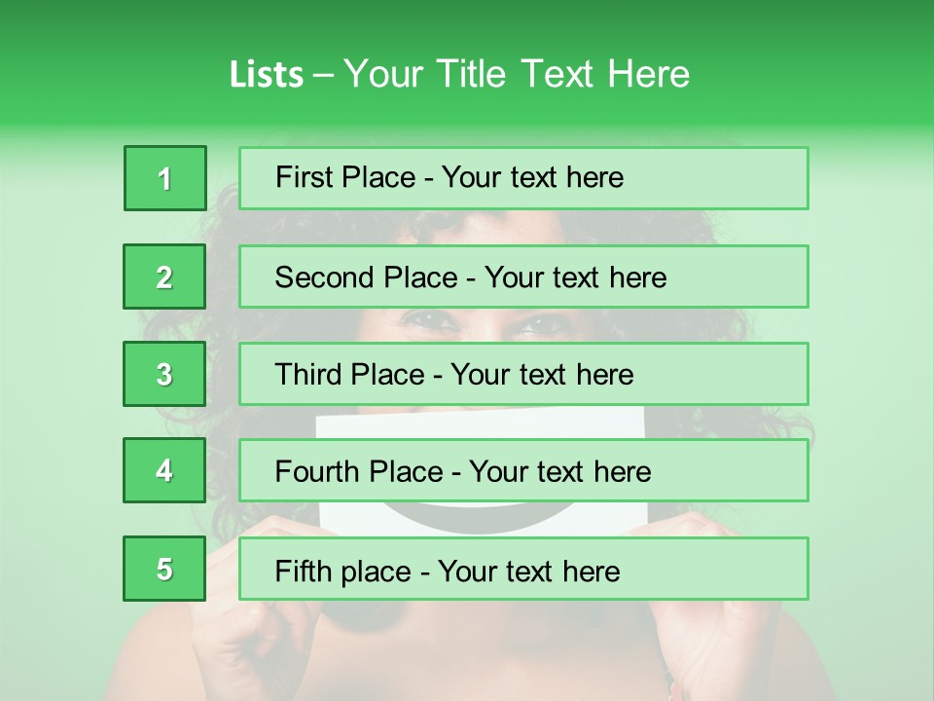The image size is (934, 701).
Task: Click the "Third Place" text box
Action: click(x=523, y=374)
